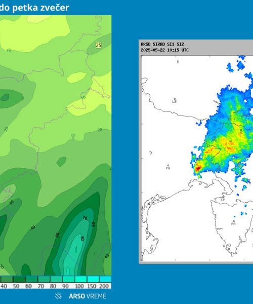Screen dimensions: 253x304
Task: Click the ARSO VREME sun logo icon
Action: (x=58, y=296)
